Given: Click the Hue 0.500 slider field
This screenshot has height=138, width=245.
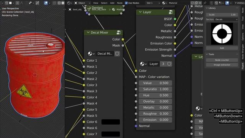Looking at the screenshot, I should [x=155, y=95].
